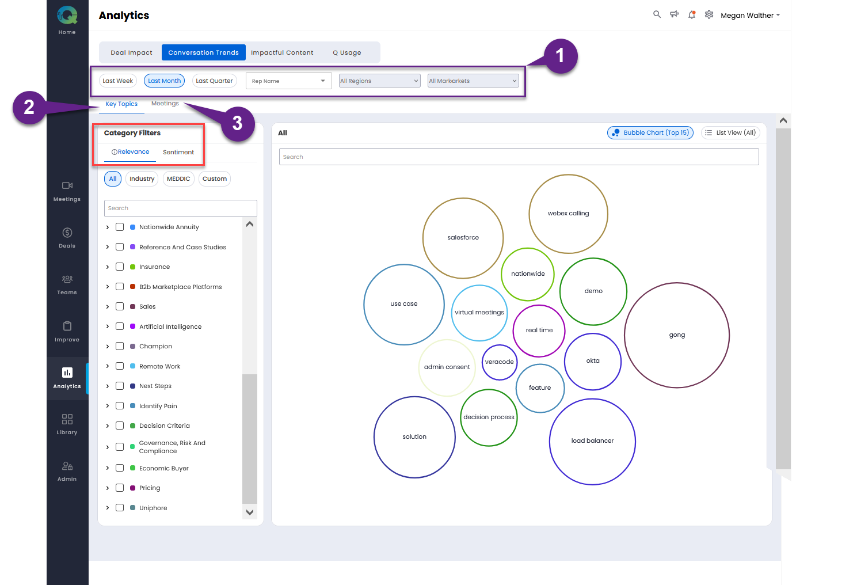Viewport: 857px width, 585px height.
Task: Select the Relevance filter tab
Action: click(130, 152)
